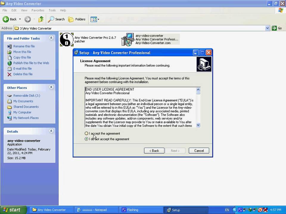Open the Tools menu
This screenshot has height=214, width=286.
[x=52, y=10]
